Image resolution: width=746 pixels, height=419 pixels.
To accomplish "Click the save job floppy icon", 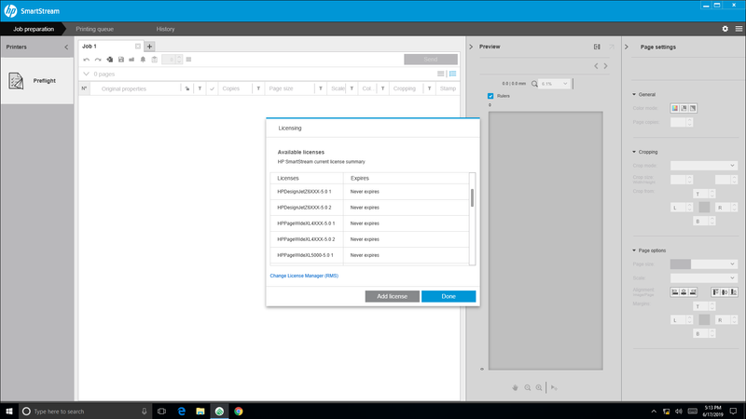I will [x=121, y=60].
